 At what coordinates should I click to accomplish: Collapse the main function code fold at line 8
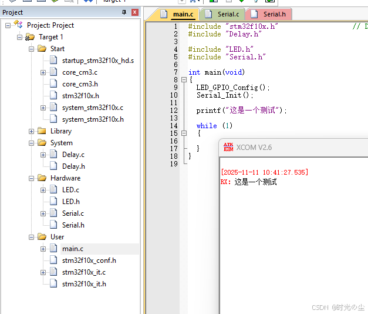pyautogui.click(x=184, y=80)
